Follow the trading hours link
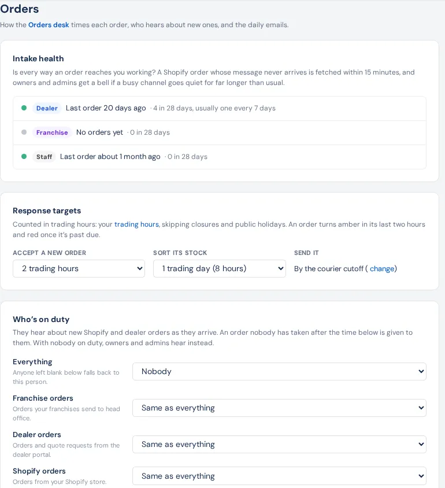This screenshot has width=445, height=488. (136, 224)
